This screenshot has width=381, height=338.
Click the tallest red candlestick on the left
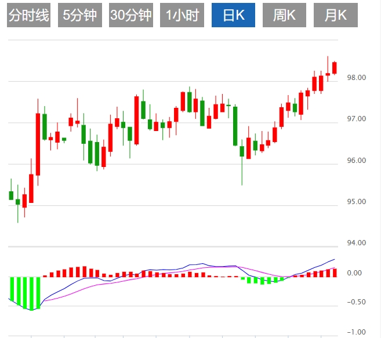click(x=38, y=144)
